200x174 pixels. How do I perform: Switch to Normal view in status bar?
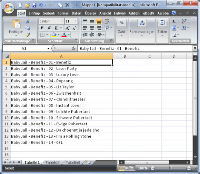click(x=121, y=168)
